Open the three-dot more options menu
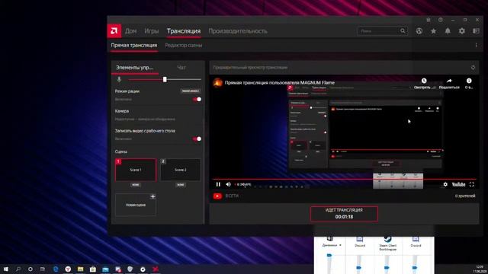 [476, 46]
